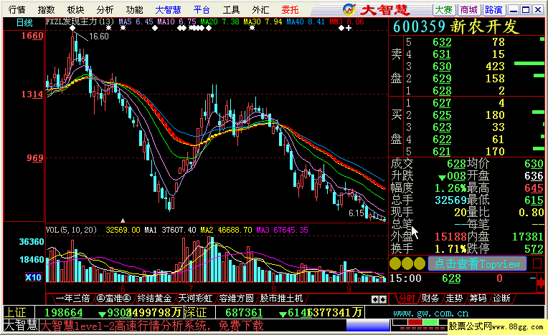548x335 pixels.
Task: Click the second yellow circle indicator
Action: (407, 263)
